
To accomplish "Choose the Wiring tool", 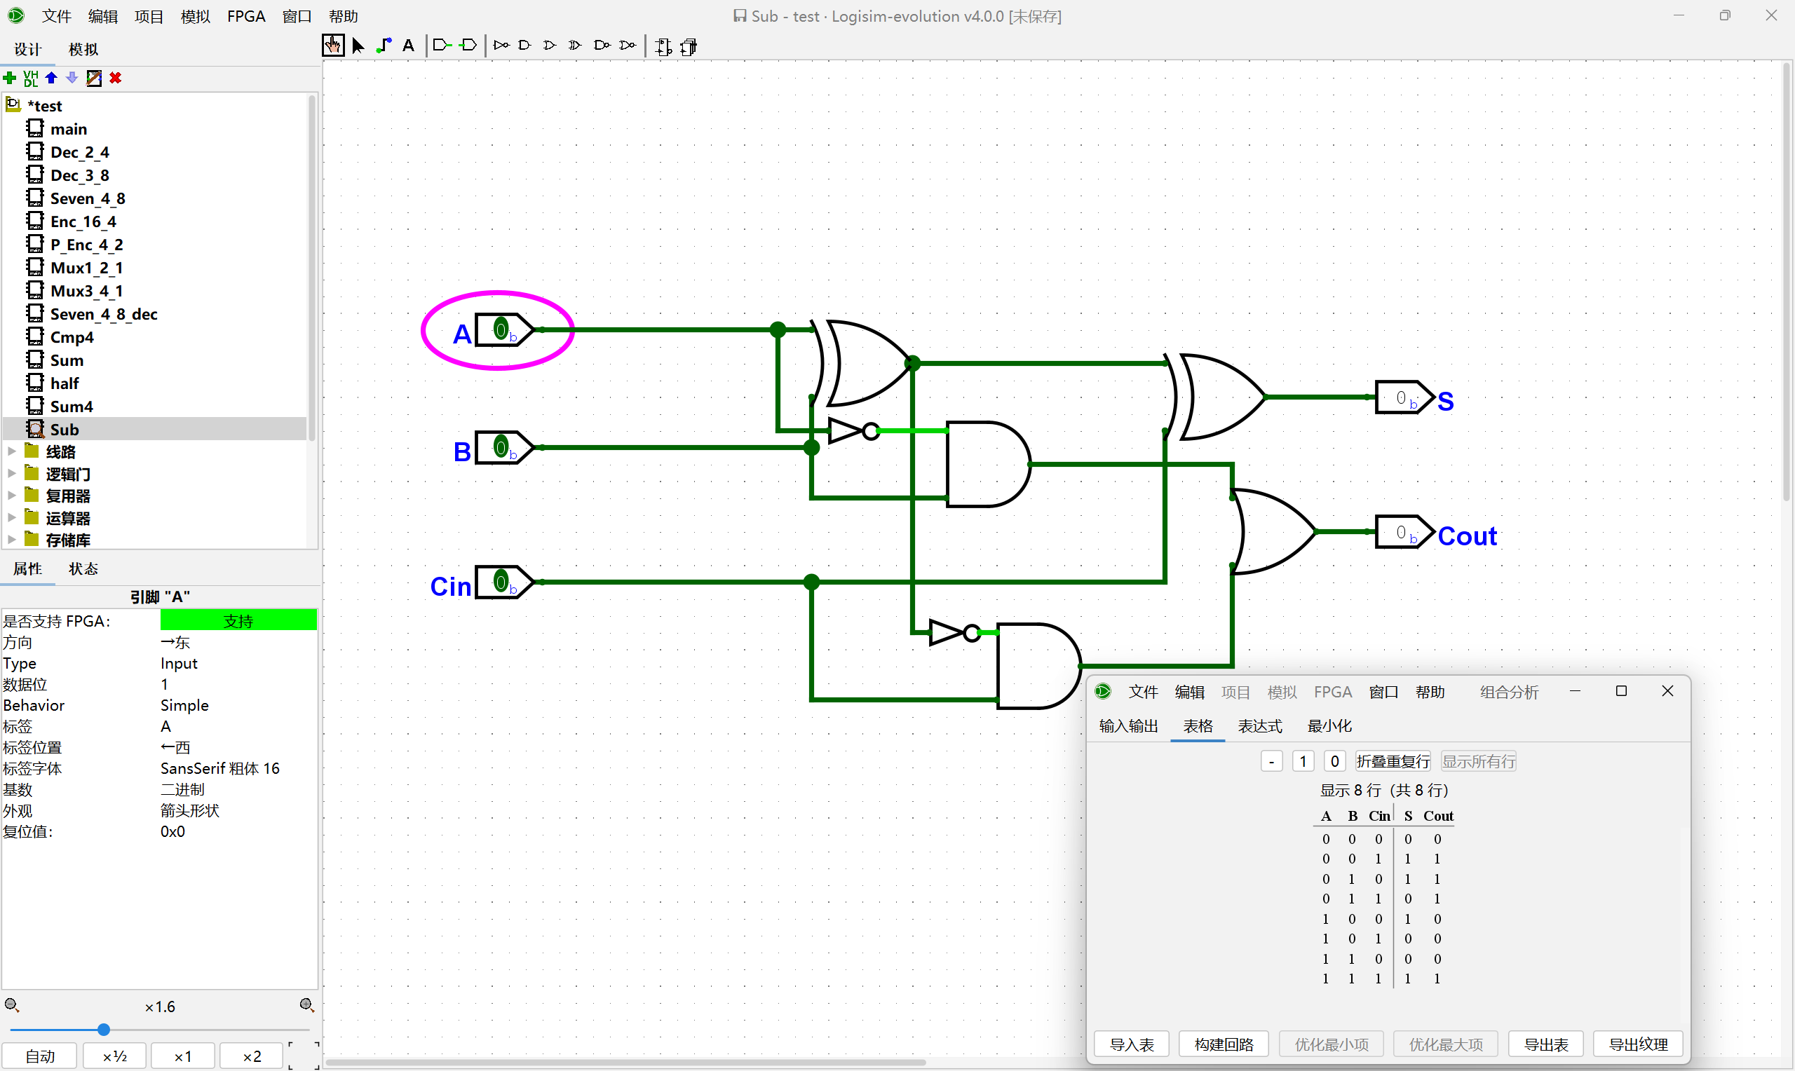I will pos(384,46).
